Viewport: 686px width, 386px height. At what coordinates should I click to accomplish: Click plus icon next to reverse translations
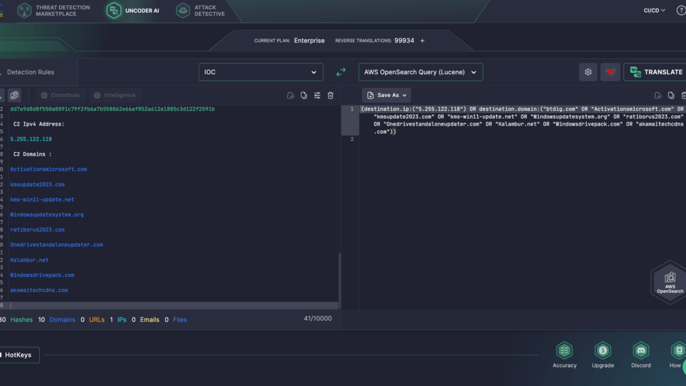pos(422,41)
